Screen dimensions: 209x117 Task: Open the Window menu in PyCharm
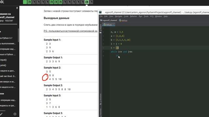coord(158,16)
